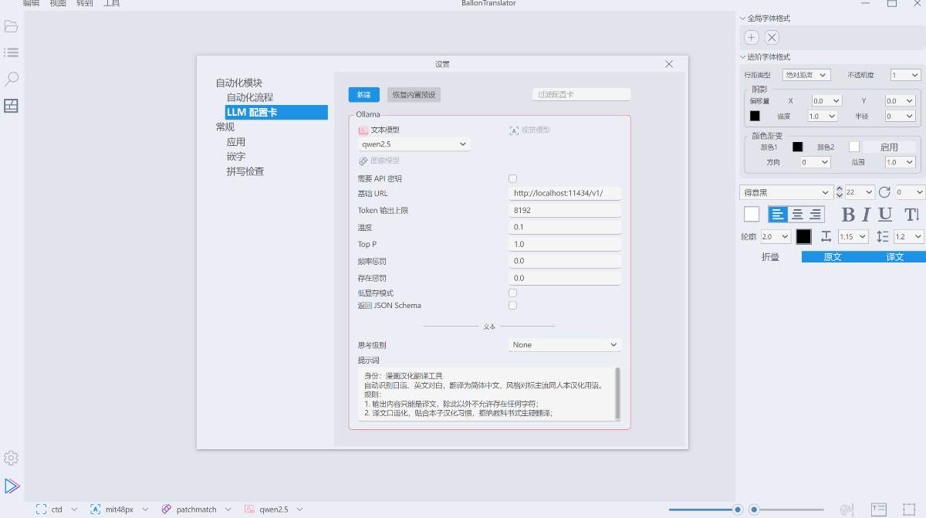926x518 pixels.
Task: Click the image model icon in Ollama card
Action: coord(363,161)
